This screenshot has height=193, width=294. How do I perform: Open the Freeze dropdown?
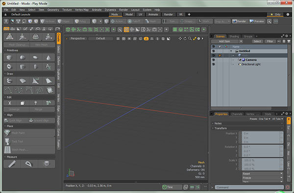click(x=263, y=178)
